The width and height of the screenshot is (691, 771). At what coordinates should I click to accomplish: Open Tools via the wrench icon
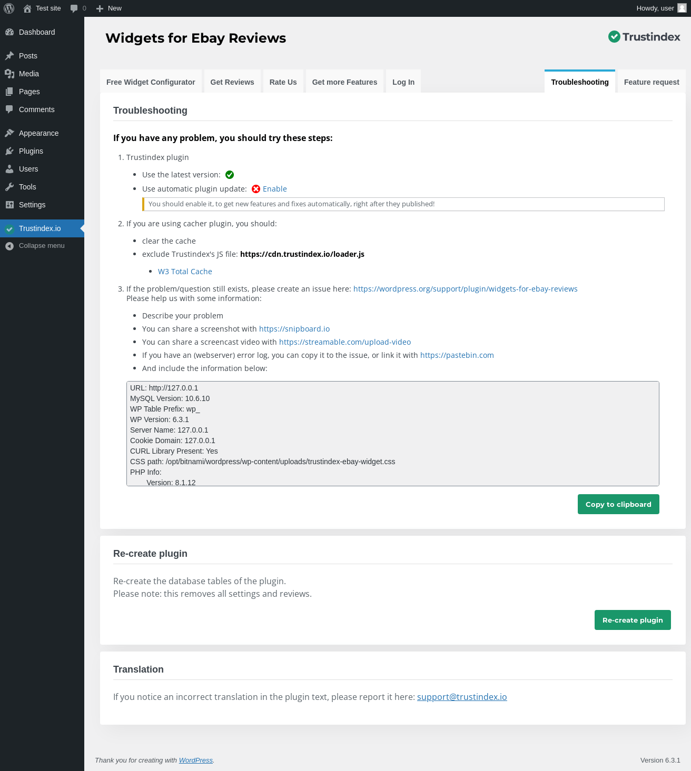tap(9, 187)
